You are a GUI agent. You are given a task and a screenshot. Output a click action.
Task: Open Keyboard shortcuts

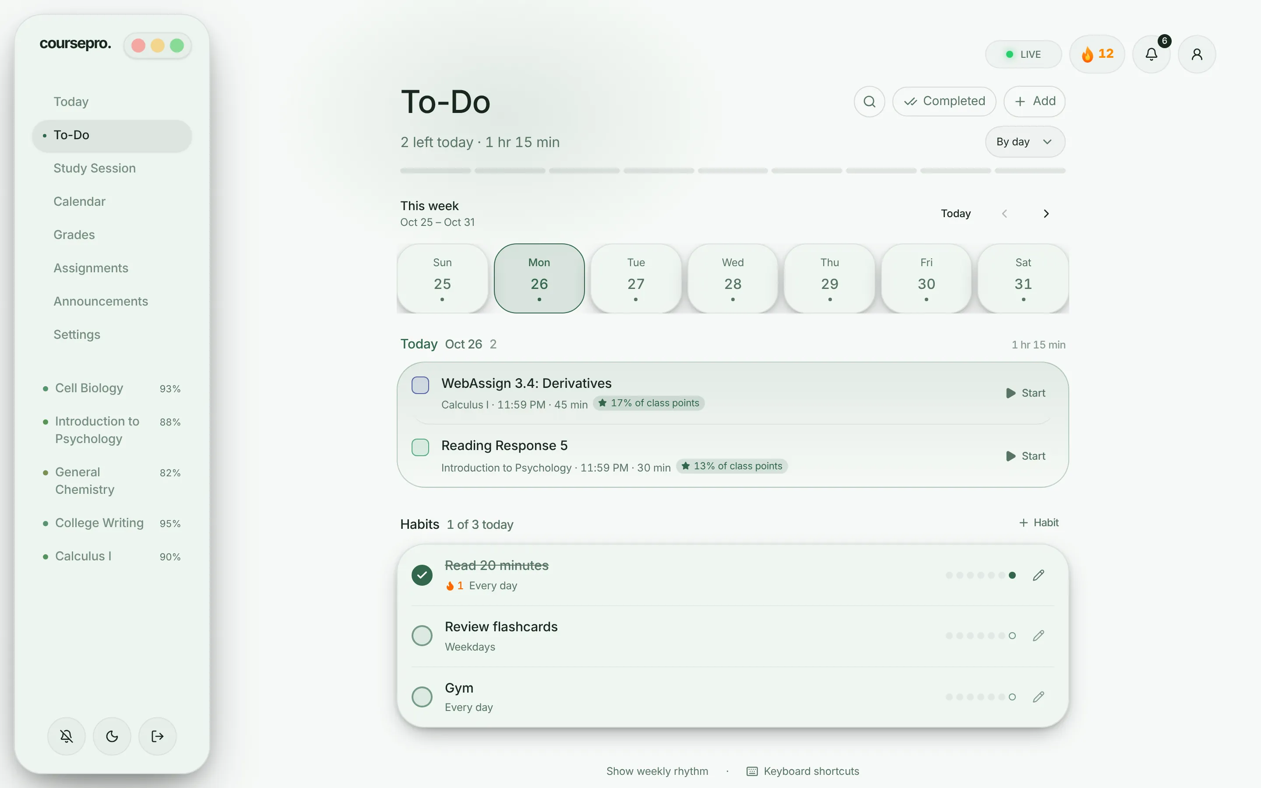pyautogui.click(x=803, y=771)
